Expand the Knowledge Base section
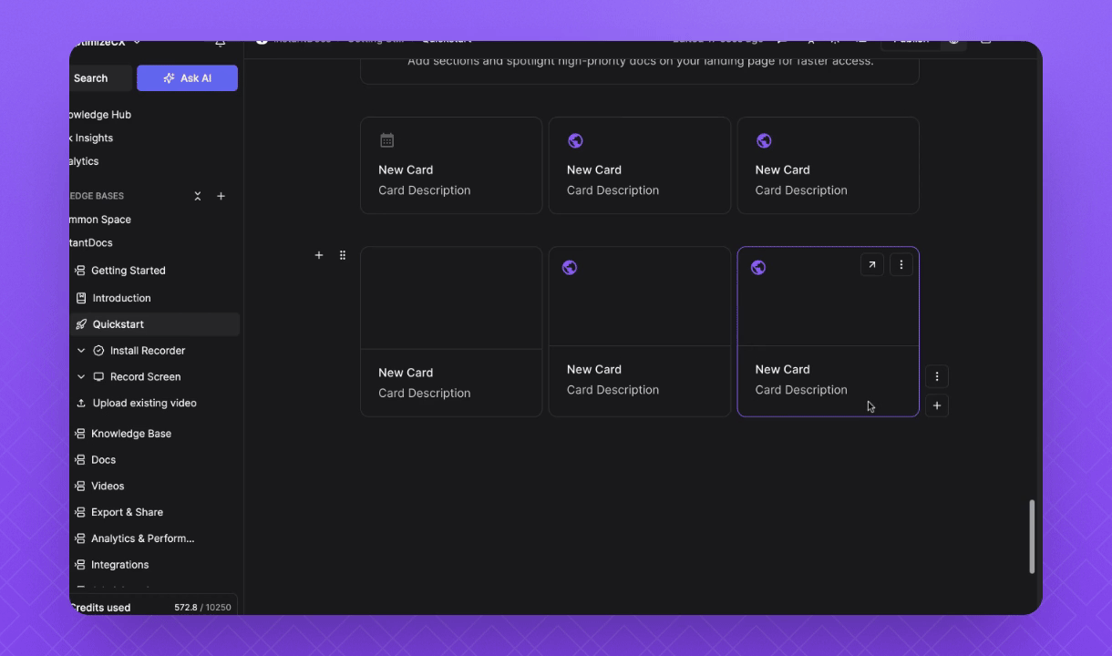This screenshot has height=656, width=1112. click(x=78, y=434)
